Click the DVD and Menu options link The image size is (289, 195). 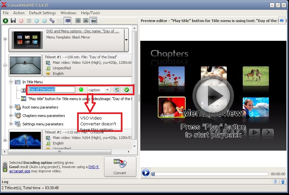pos(83,31)
